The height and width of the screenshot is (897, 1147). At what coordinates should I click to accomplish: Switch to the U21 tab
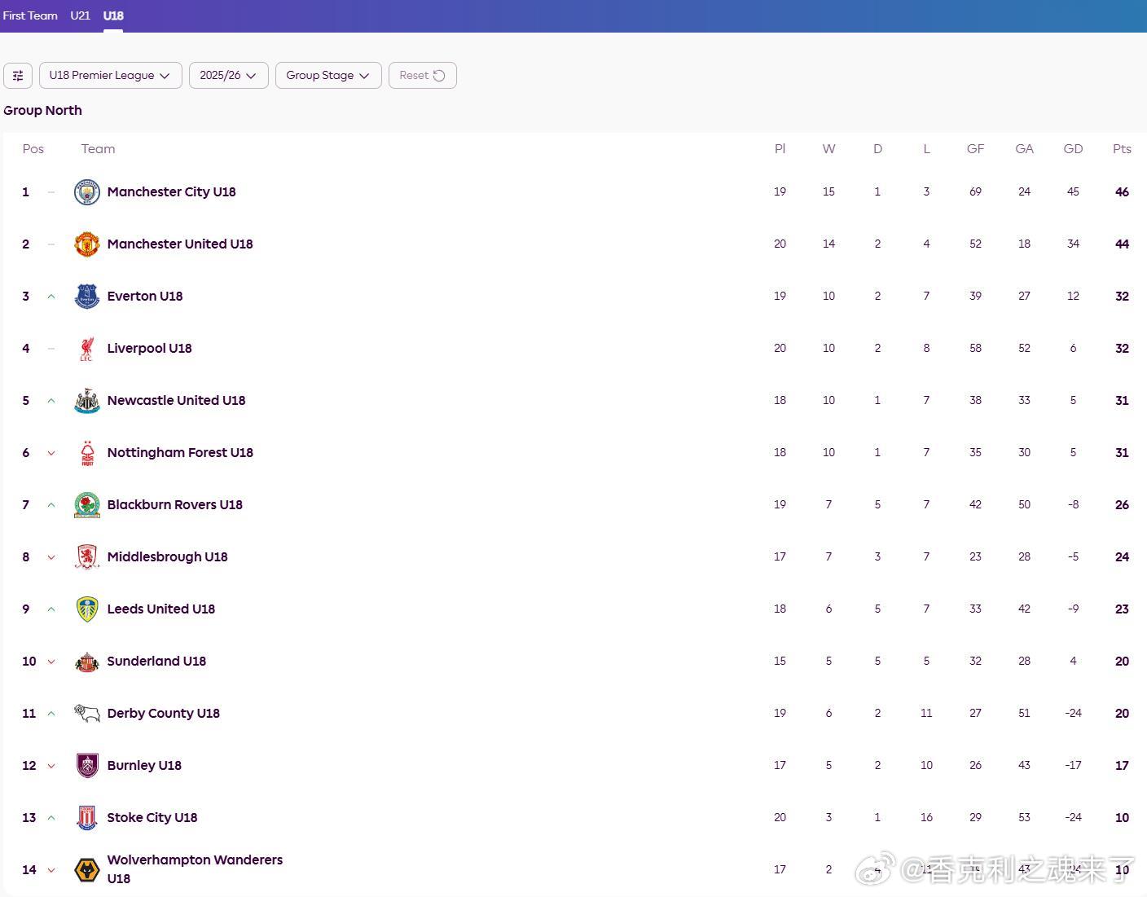coord(80,15)
